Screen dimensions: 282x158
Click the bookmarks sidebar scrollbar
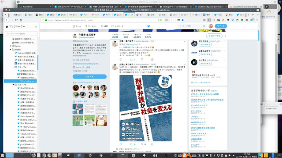38,63
